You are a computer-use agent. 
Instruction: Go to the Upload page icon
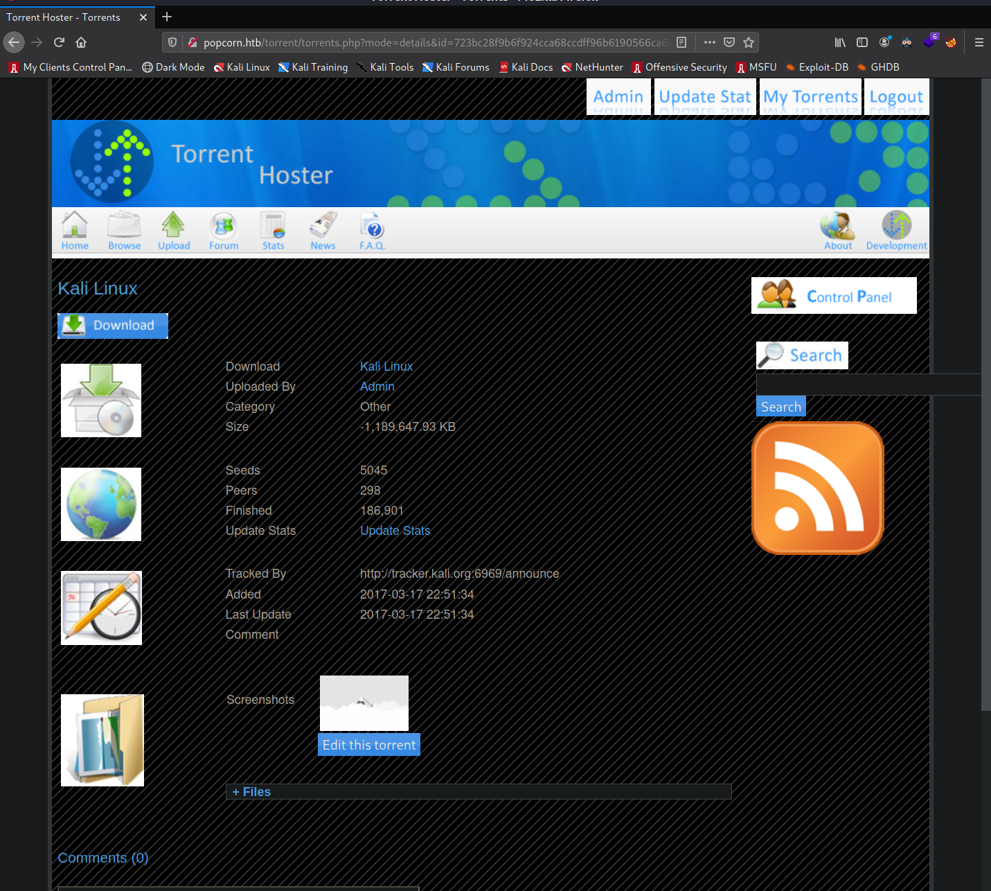click(174, 231)
